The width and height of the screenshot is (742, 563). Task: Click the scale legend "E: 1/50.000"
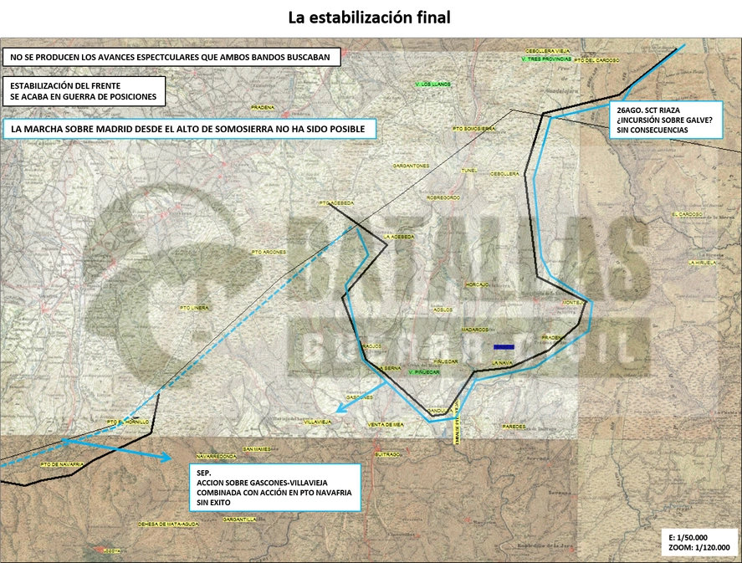click(x=699, y=542)
